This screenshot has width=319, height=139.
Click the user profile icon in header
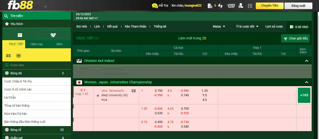pyautogui.click(x=241, y=6)
